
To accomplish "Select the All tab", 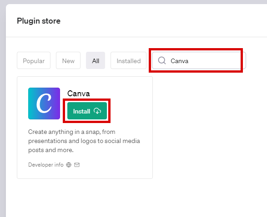I will (96, 60).
